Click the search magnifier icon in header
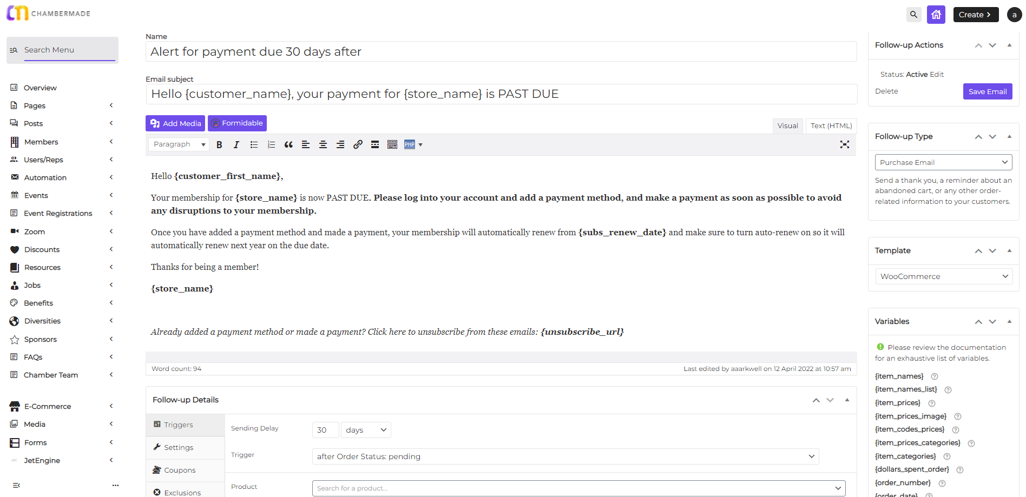This screenshot has width=1026, height=497. (913, 15)
